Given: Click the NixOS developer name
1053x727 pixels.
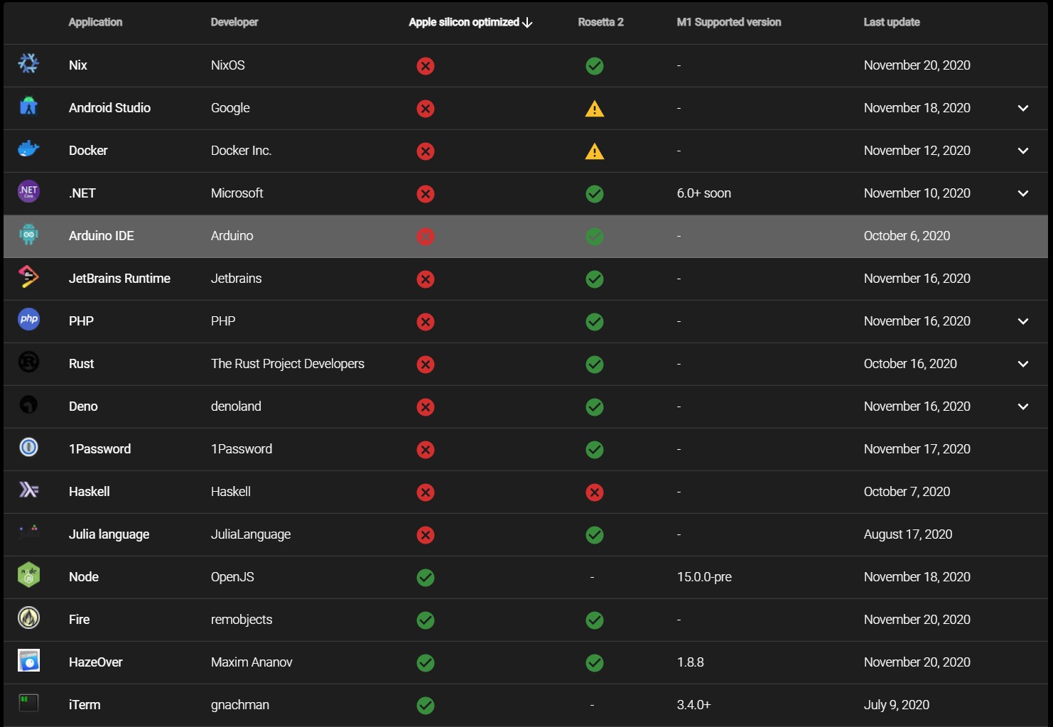Looking at the screenshot, I should click(228, 65).
